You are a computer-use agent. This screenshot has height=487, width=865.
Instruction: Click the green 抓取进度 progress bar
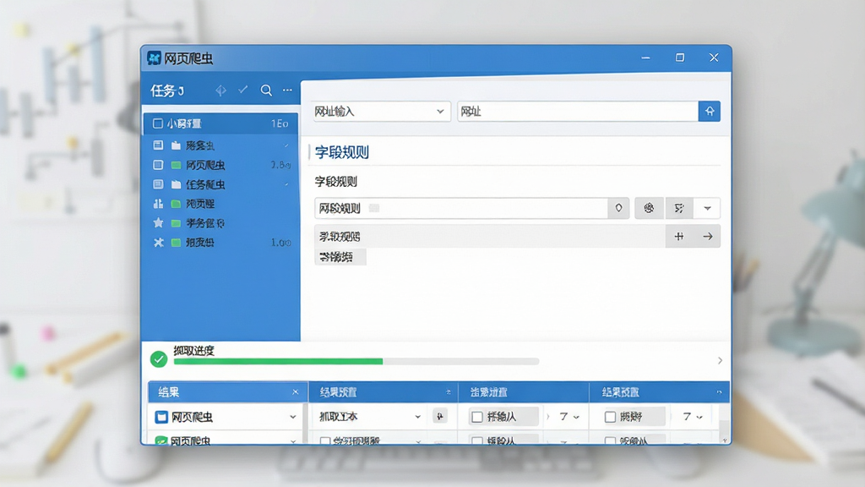[x=278, y=361]
